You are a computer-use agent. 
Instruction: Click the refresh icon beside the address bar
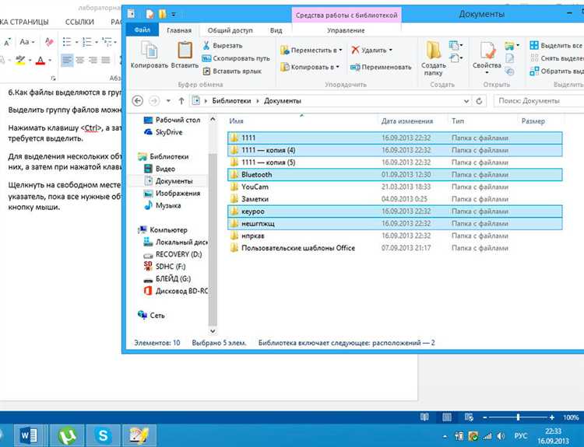[480, 101]
